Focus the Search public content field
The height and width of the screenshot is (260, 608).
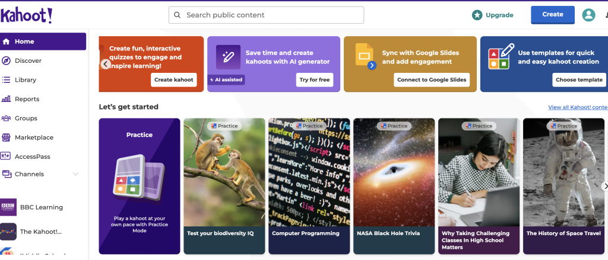point(266,15)
